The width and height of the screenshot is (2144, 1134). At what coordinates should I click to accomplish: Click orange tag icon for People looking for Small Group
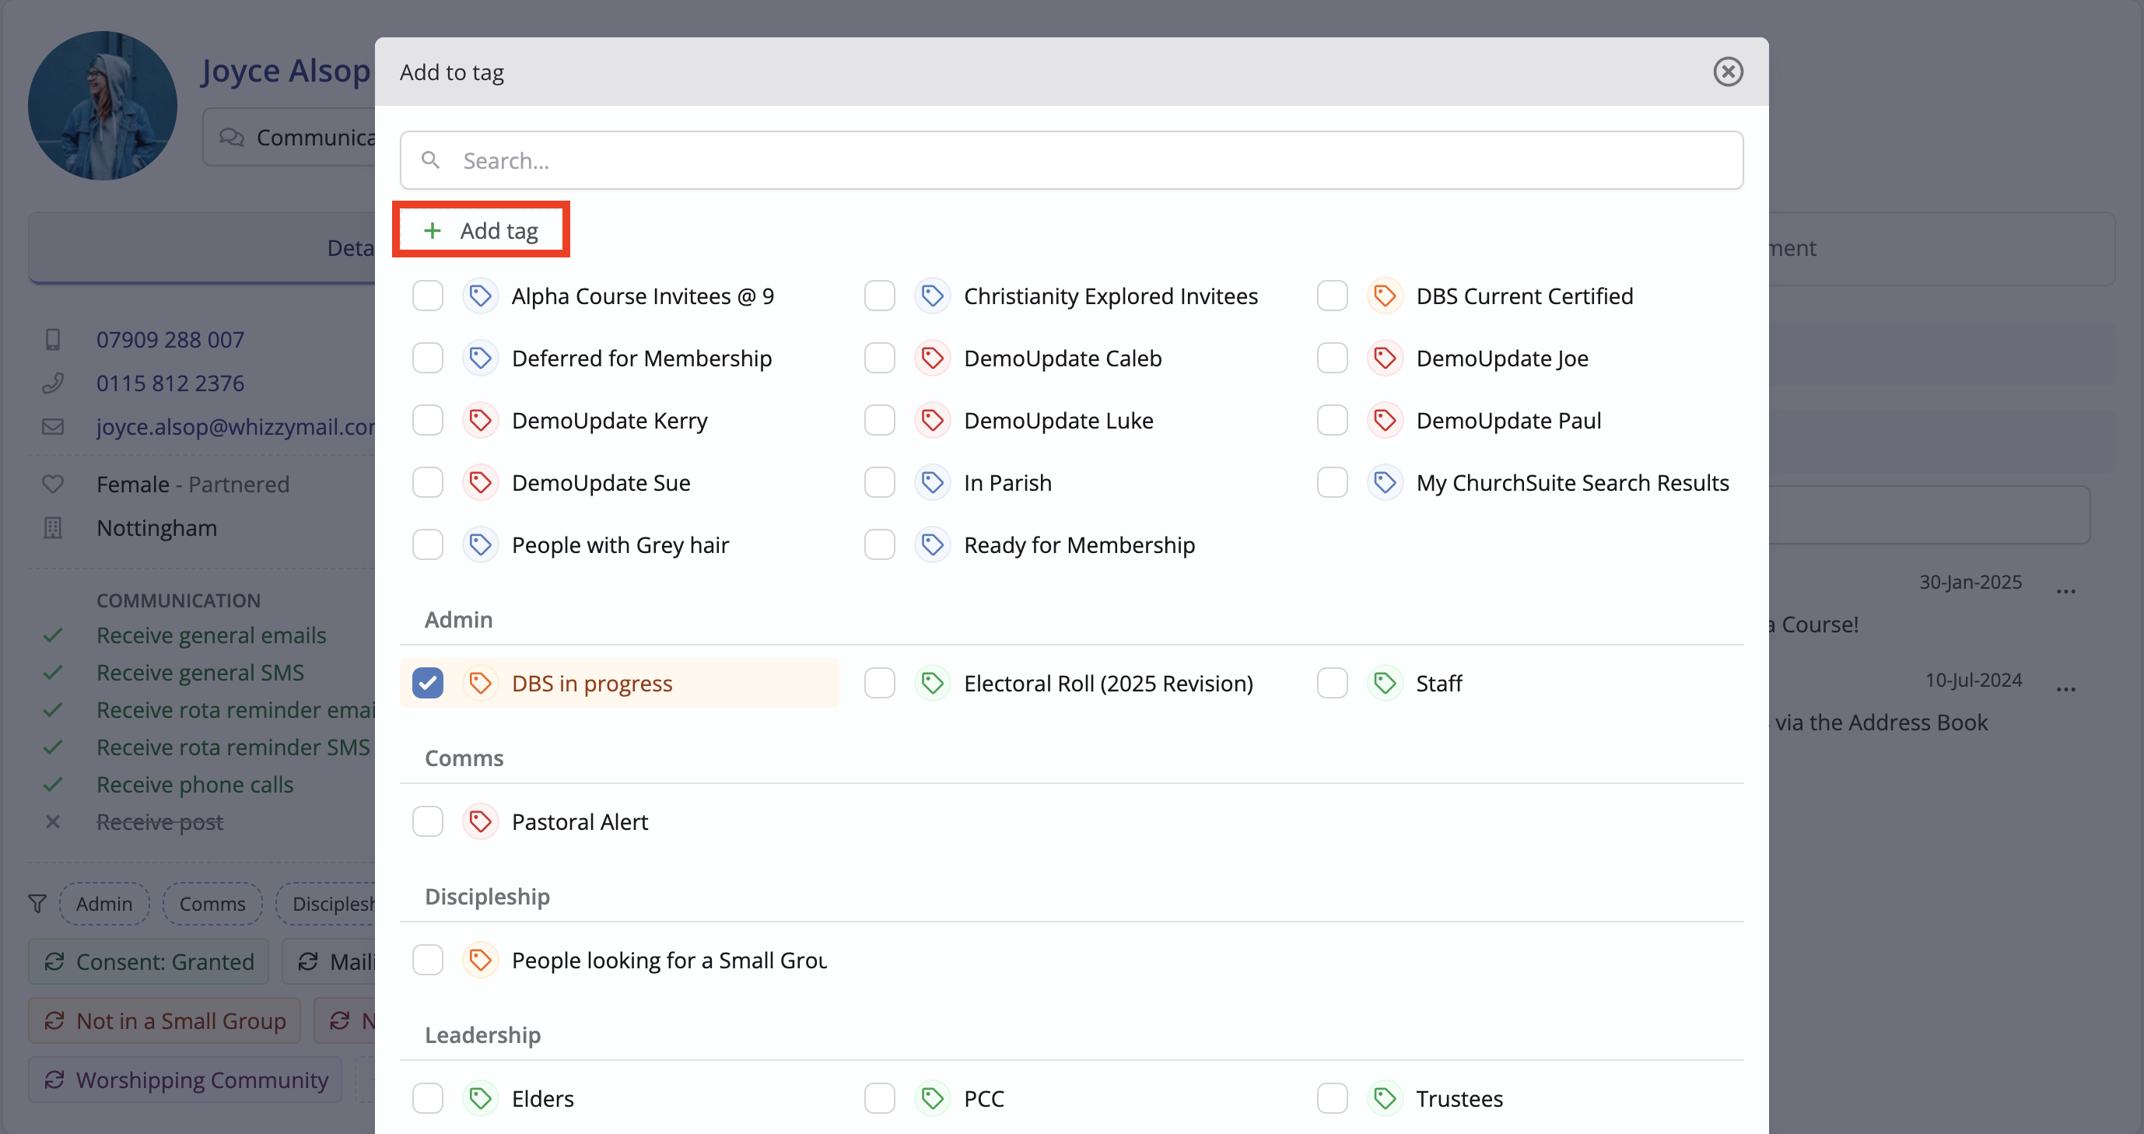[480, 960]
